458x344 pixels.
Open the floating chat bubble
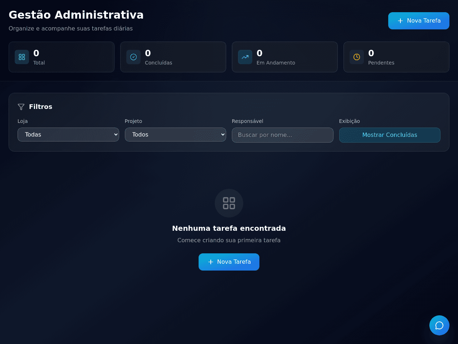[439, 325]
